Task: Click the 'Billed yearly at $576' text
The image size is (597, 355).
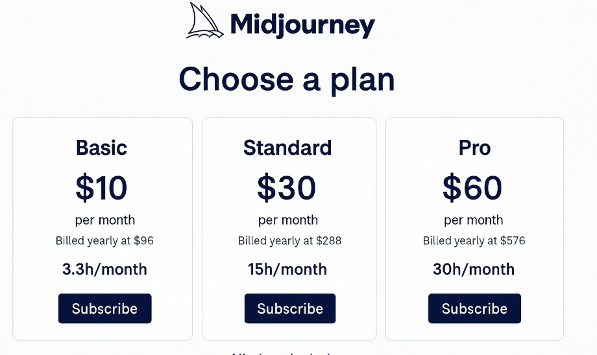Action: pyautogui.click(x=474, y=240)
